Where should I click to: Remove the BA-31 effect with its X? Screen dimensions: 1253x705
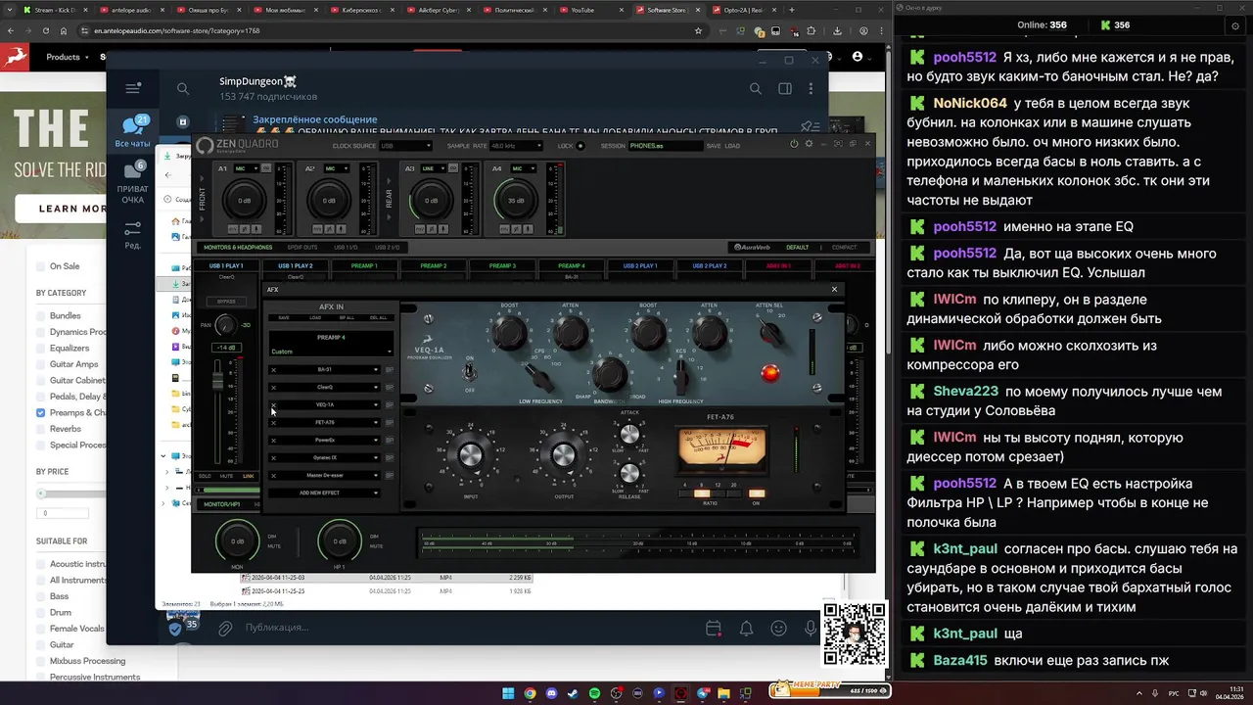pyautogui.click(x=273, y=370)
